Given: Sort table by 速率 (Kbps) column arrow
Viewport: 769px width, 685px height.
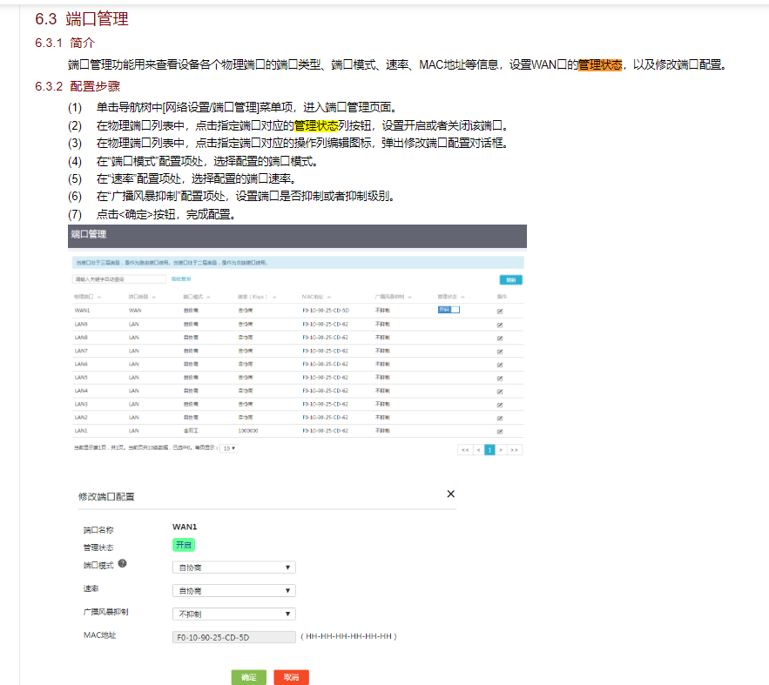Looking at the screenshot, I should click(x=274, y=297).
